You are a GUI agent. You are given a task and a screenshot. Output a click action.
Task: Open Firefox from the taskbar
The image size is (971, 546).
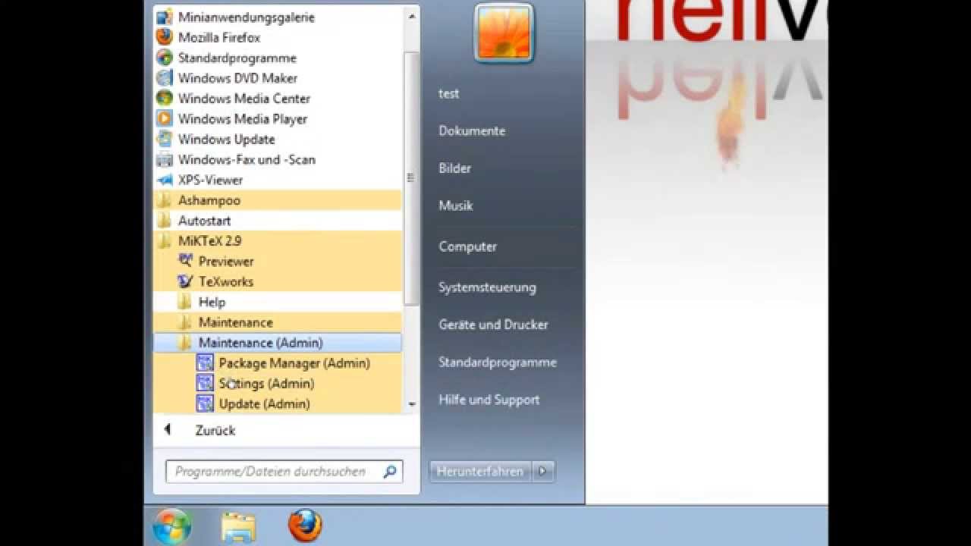[x=305, y=526]
